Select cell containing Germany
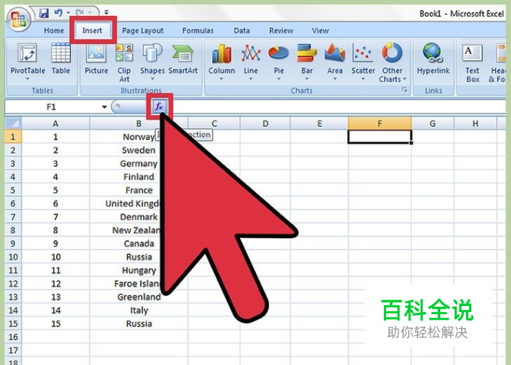The height and width of the screenshot is (365, 511). (139, 163)
